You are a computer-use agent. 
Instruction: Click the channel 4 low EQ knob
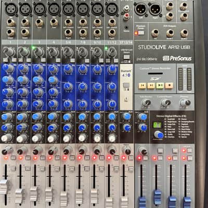click(x=53, y=104)
